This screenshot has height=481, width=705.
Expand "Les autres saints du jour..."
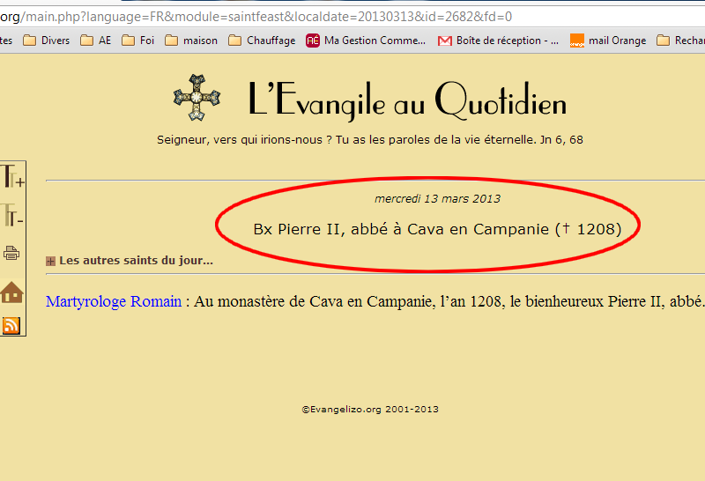point(130,261)
